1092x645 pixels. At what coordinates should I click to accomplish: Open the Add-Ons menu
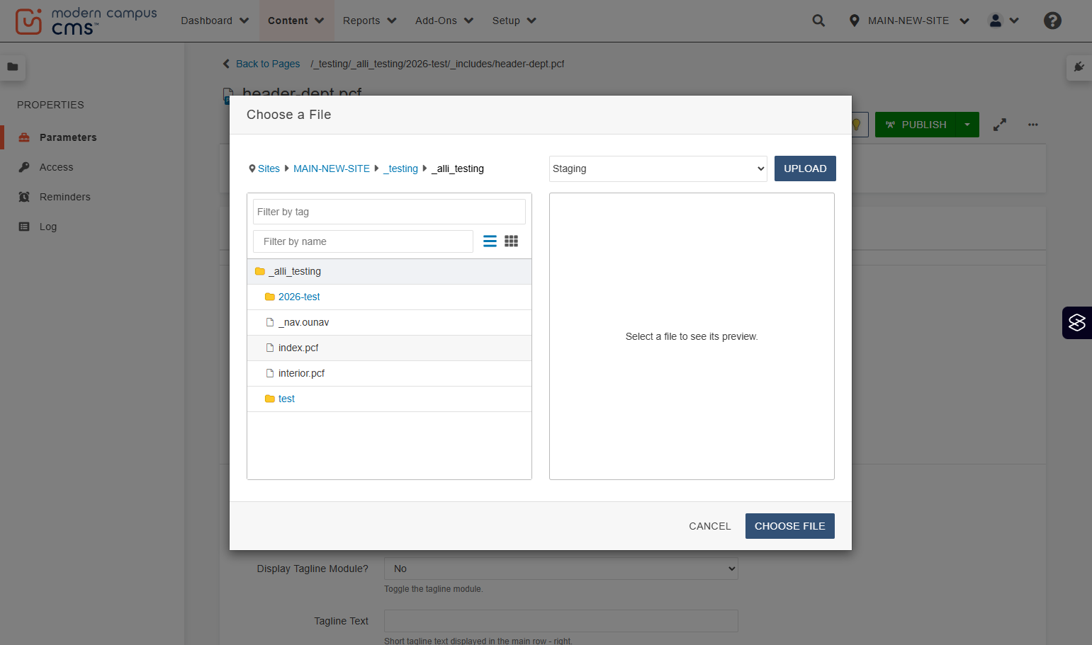coord(444,21)
